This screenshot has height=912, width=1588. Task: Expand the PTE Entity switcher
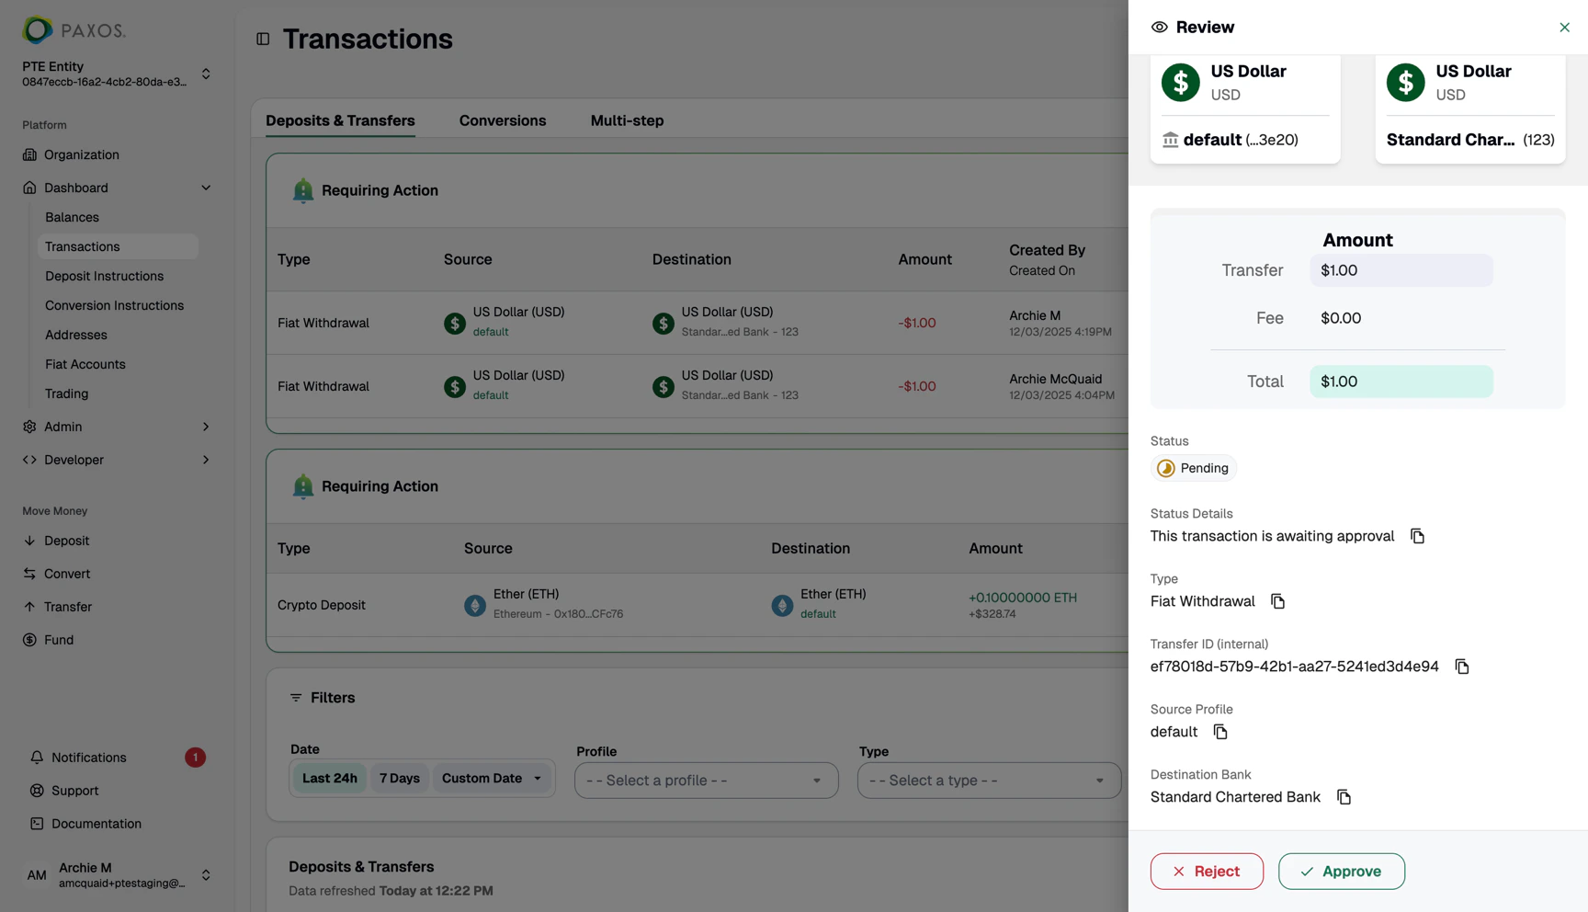pyautogui.click(x=206, y=74)
